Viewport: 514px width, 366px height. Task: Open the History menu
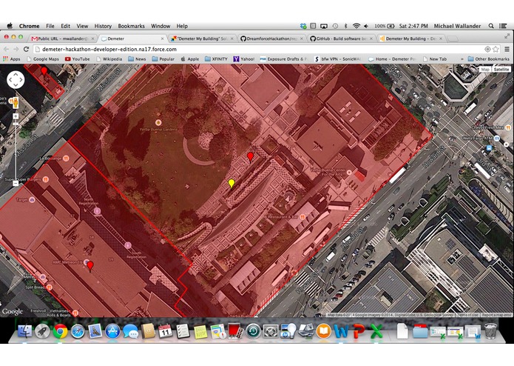pos(103,26)
